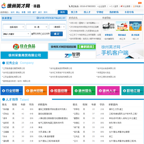Viewport: 144px width, 144px height.
Task: Click the 徐州英才网 site logo
Action: pyautogui.click(x=16, y=6)
